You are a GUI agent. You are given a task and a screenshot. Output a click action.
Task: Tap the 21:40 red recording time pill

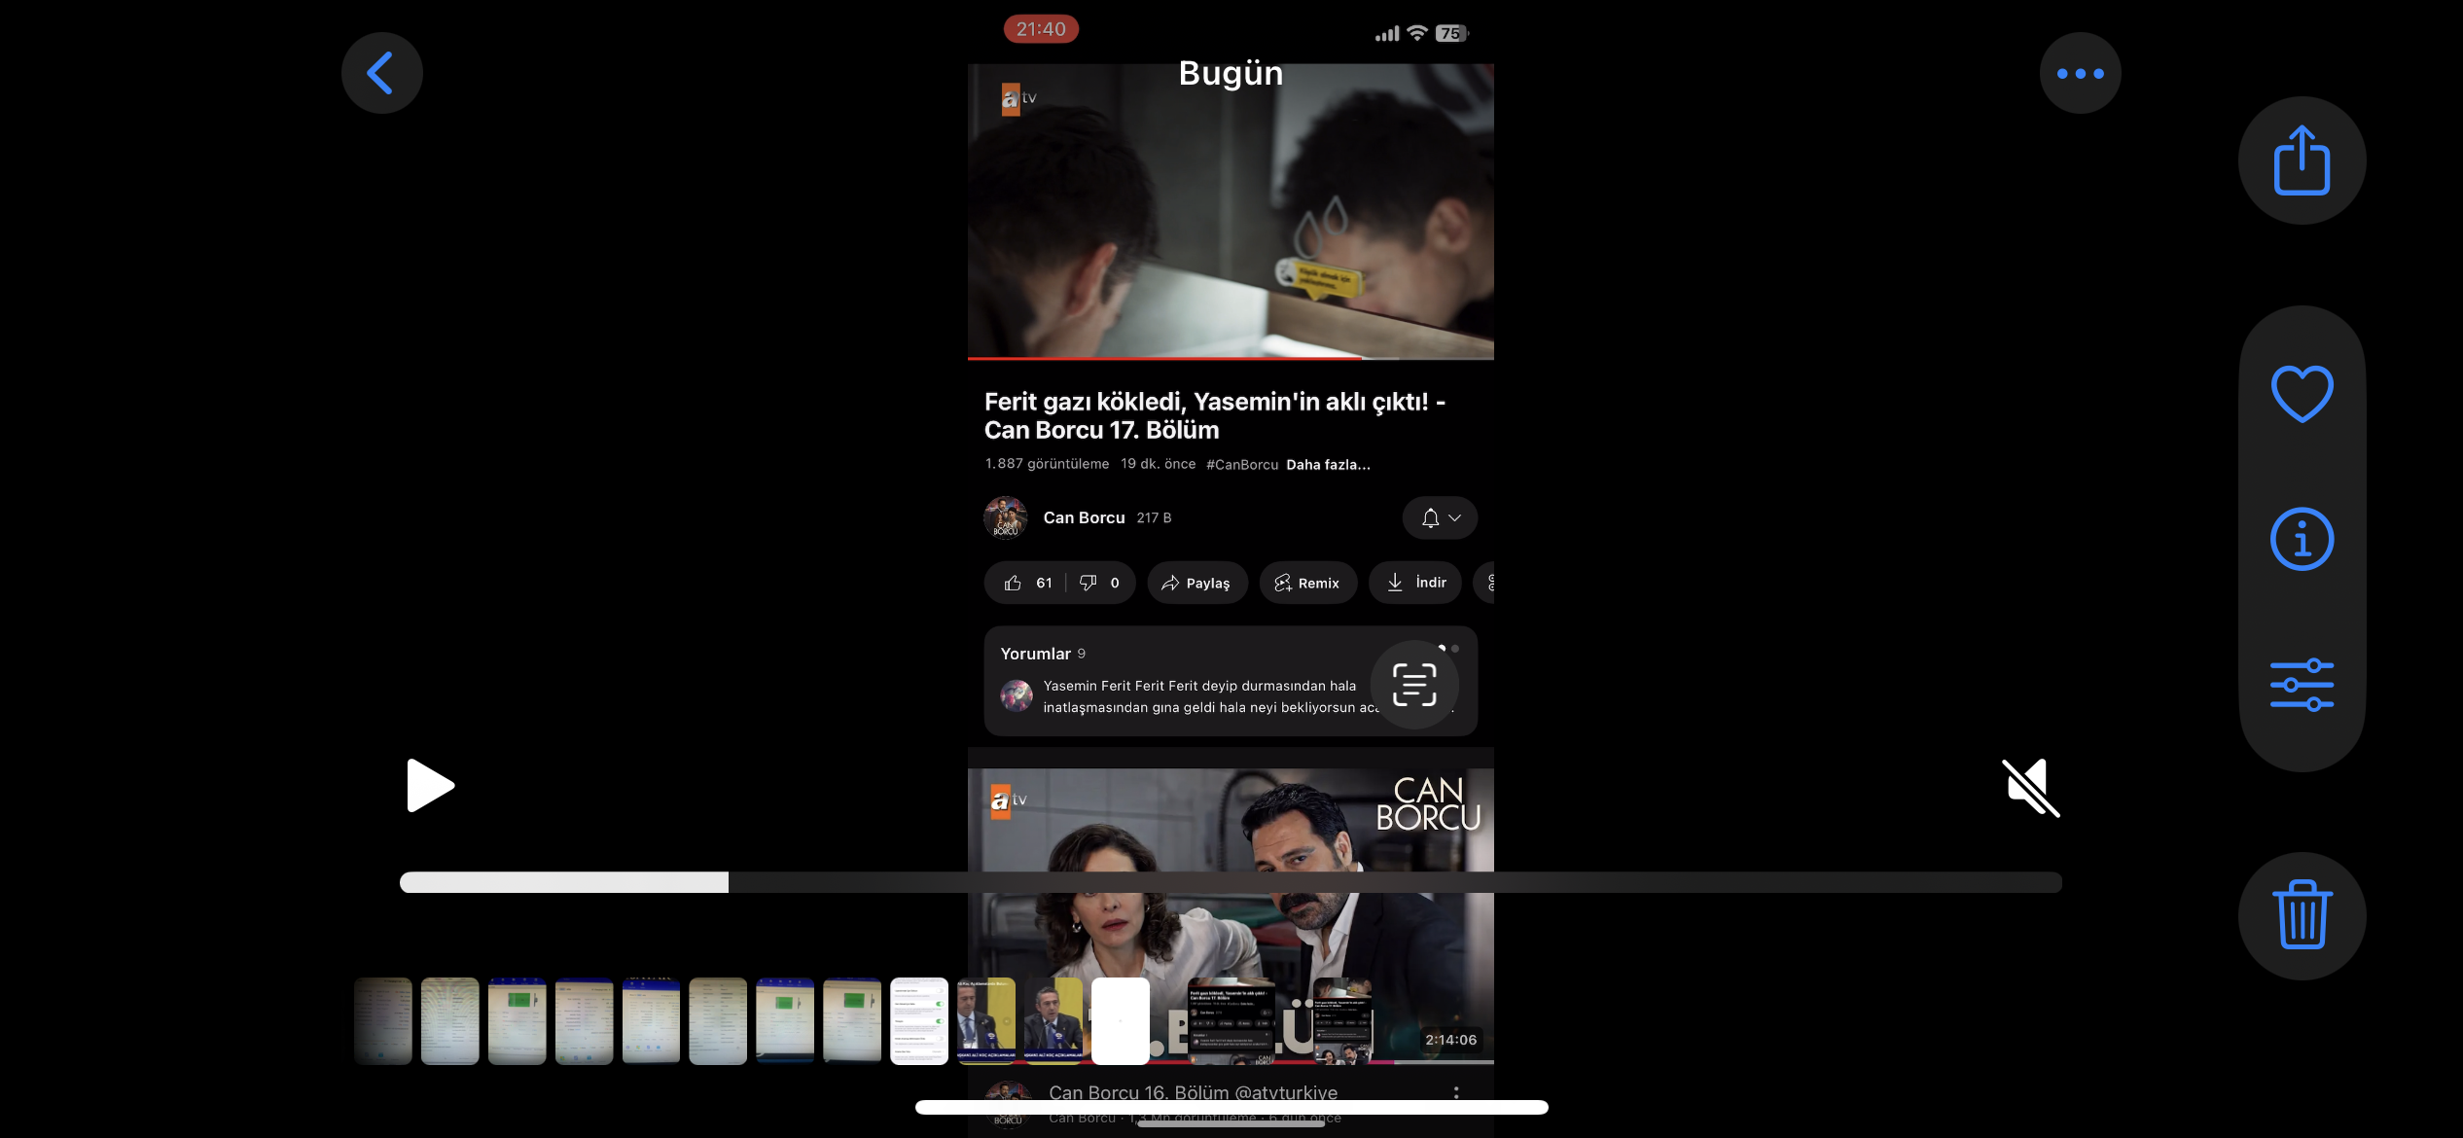(1041, 29)
